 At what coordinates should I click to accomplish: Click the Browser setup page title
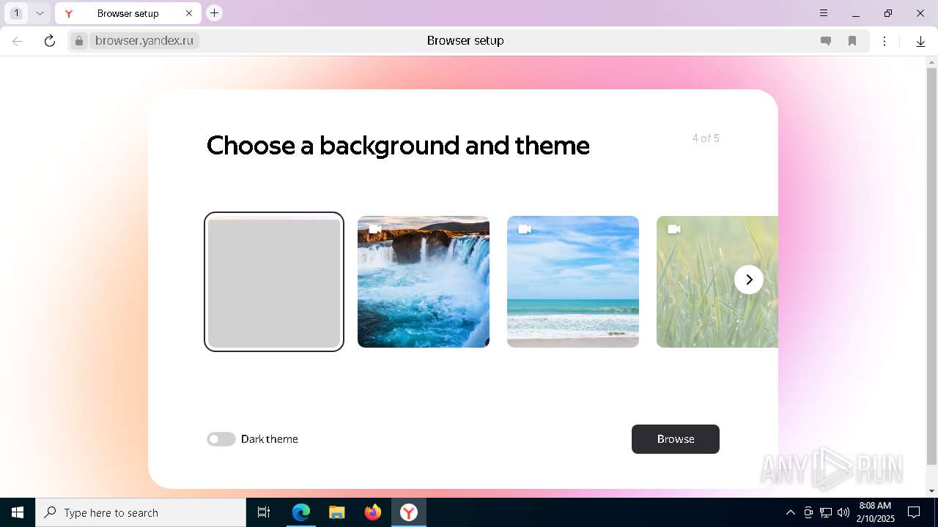coord(465,41)
